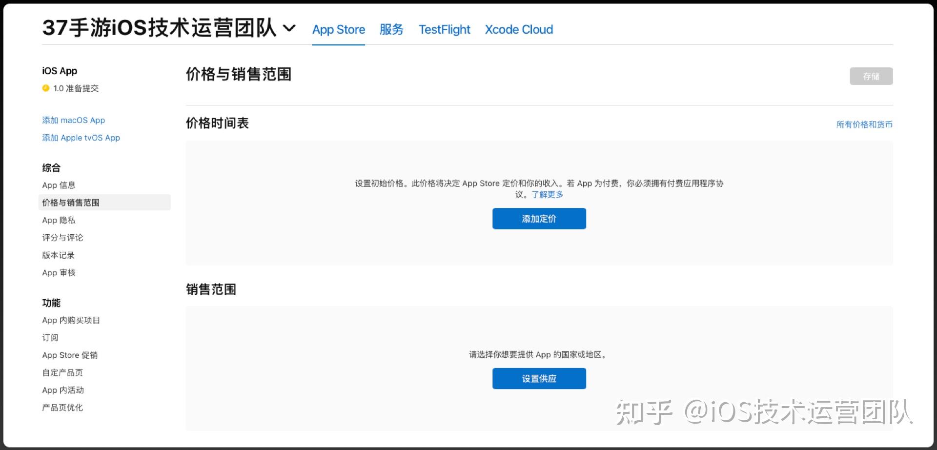The height and width of the screenshot is (450, 937).
Task: Select App 信息 in the sidebar
Action: pyautogui.click(x=59, y=185)
